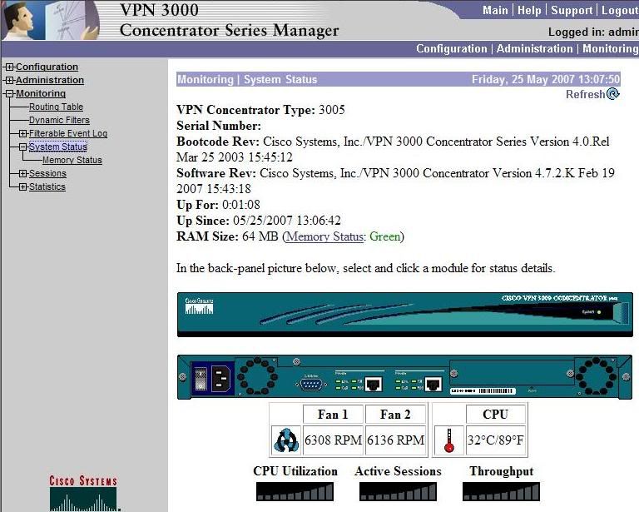Viewport: 639px width, 512px height.
Task: Open the Monitoring link in sidebar tree
Action: coord(41,94)
